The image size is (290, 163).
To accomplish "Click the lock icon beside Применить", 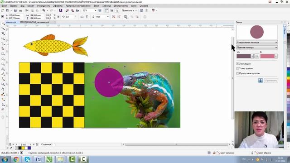I will pyautogui.click(x=261, y=81).
